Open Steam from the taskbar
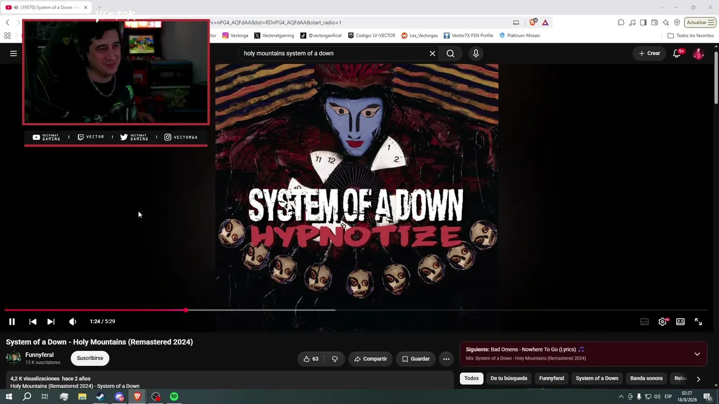Screen dimensions: 719x404 (100, 397)
